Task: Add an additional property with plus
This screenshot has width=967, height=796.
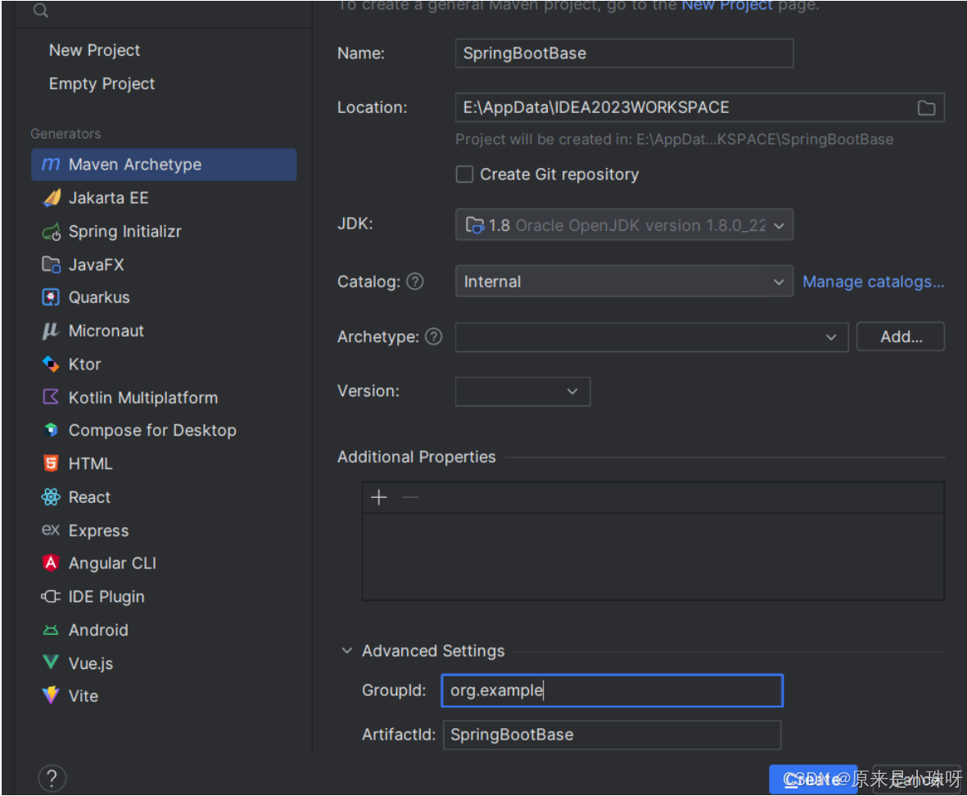Action: coord(378,497)
